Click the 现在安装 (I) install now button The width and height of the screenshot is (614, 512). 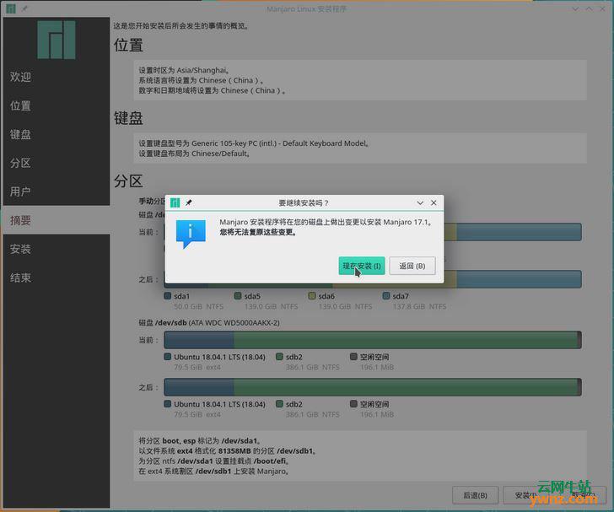(362, 266)
